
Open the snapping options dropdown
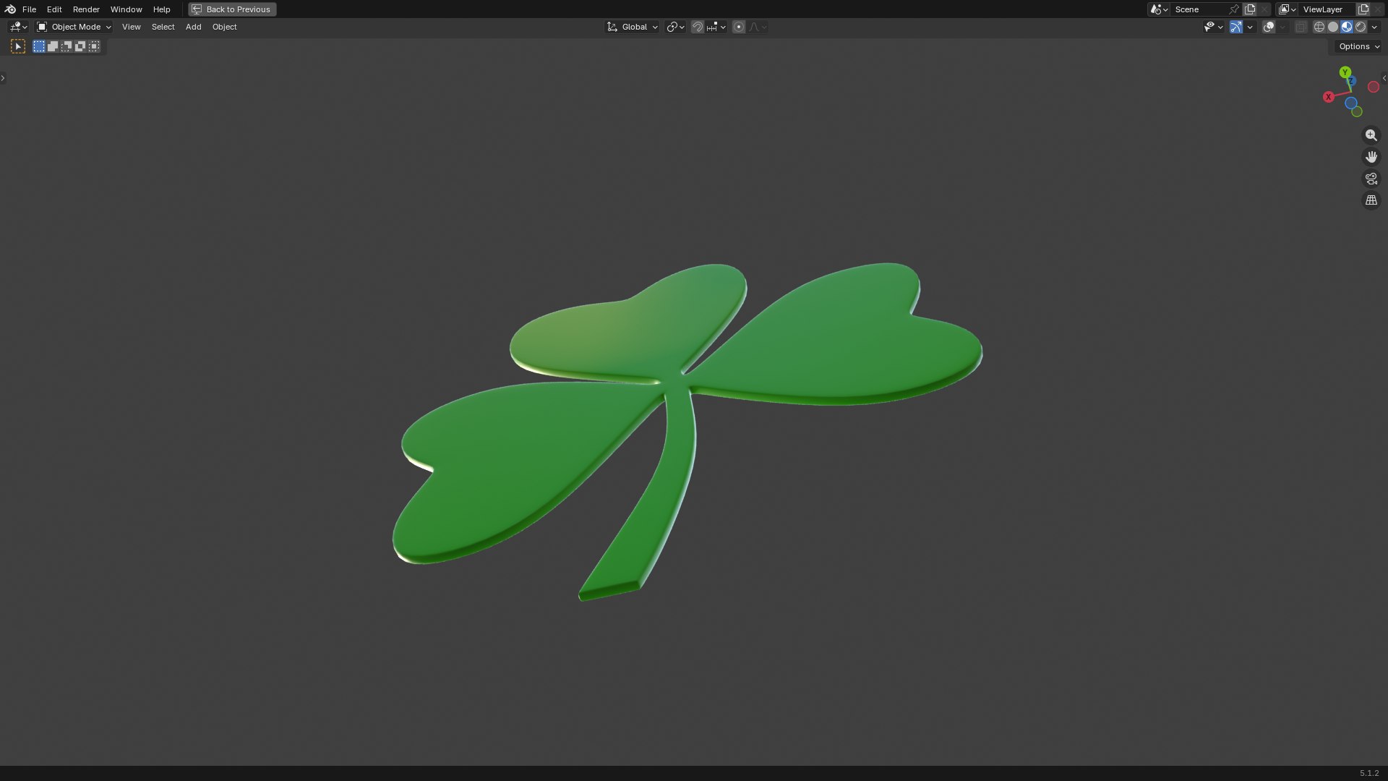[x=716, y=27]
